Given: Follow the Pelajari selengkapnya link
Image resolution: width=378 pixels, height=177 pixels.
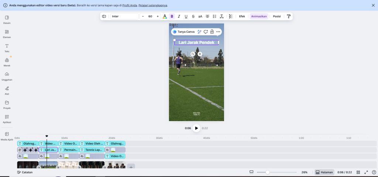Looking at the screenshot, I should (x=153, y=5).
